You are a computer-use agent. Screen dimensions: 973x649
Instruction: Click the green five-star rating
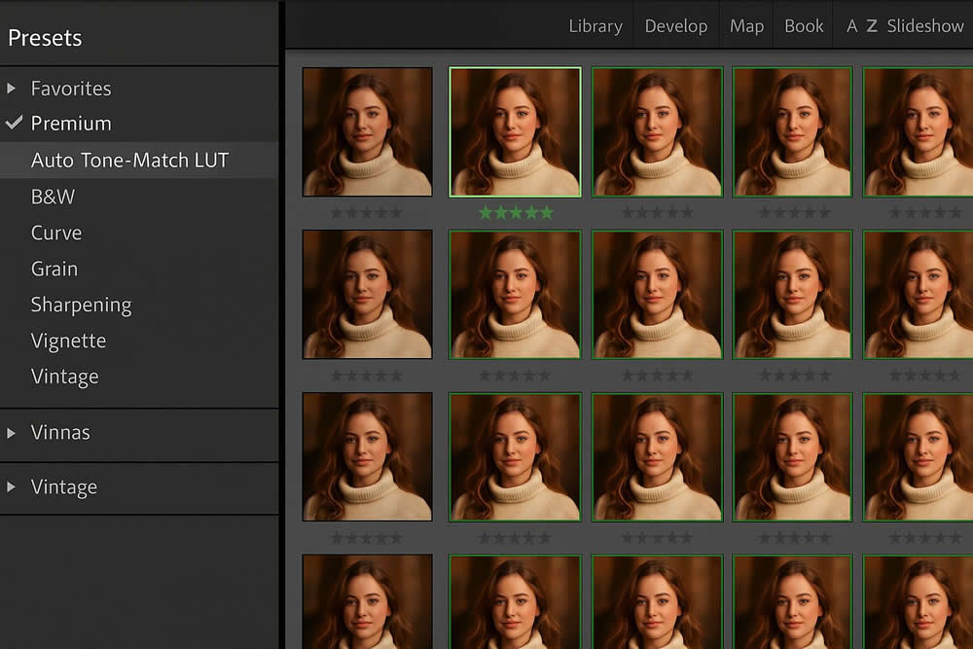coord(516,212)
